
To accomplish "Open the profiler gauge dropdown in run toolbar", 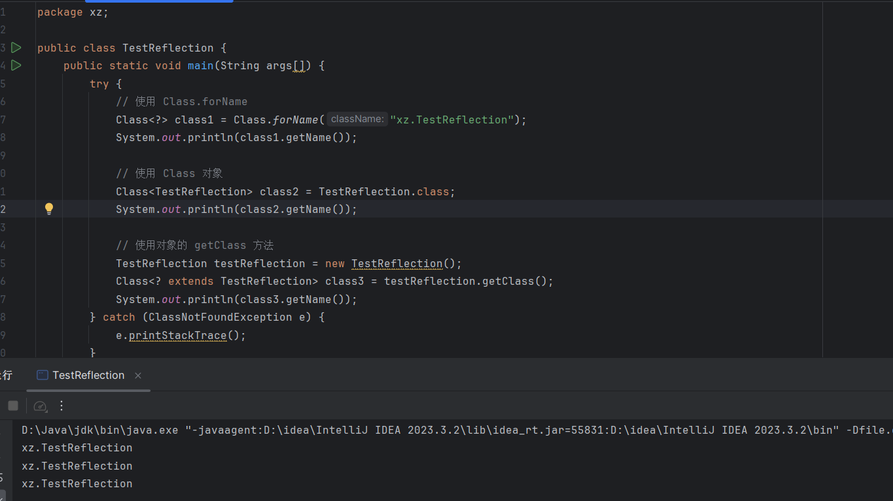I will tap(40, 406).
